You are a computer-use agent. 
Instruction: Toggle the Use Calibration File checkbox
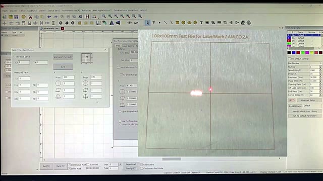[x=119, y=67]
